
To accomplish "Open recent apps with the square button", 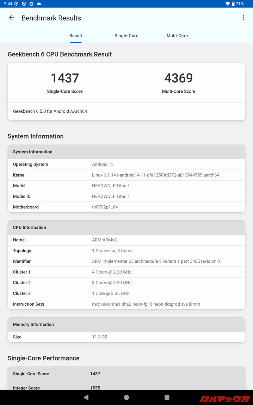I will 167,397.
